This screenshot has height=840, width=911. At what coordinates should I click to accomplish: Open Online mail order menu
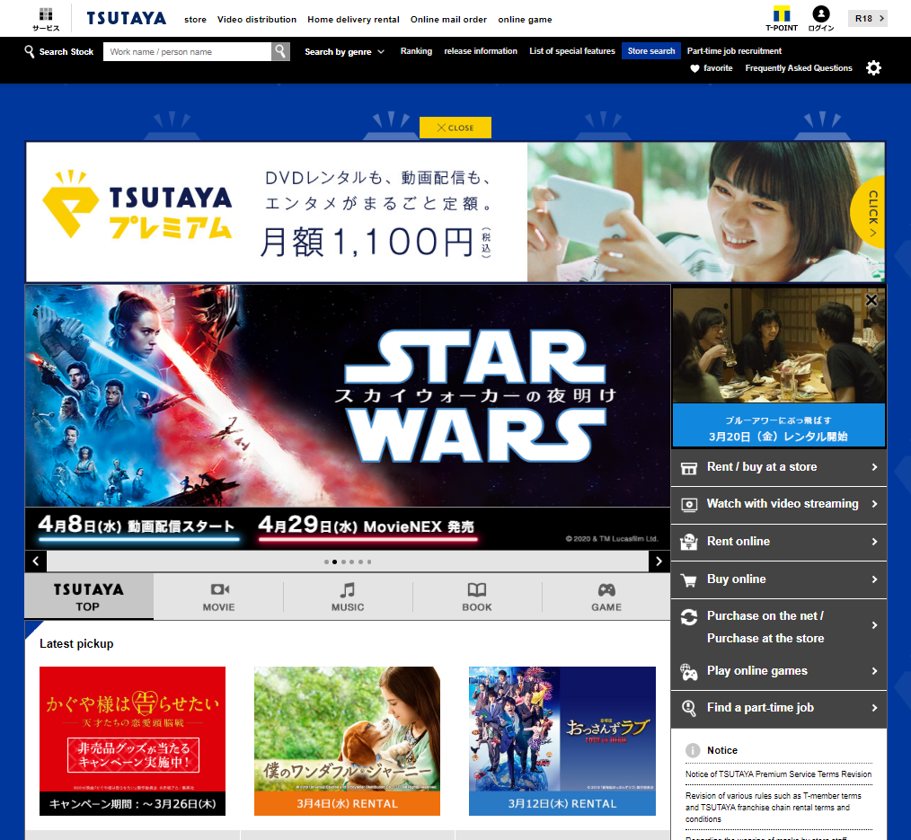tap(448, 19)
